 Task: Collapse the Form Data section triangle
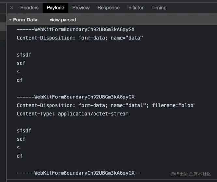(x=10, y=20)
